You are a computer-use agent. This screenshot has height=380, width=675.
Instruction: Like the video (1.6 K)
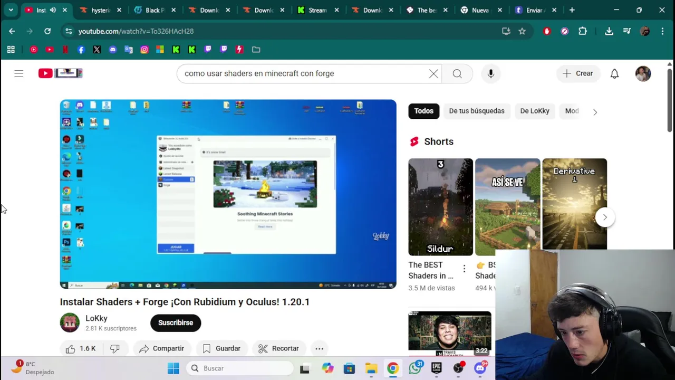pos(81,348)
